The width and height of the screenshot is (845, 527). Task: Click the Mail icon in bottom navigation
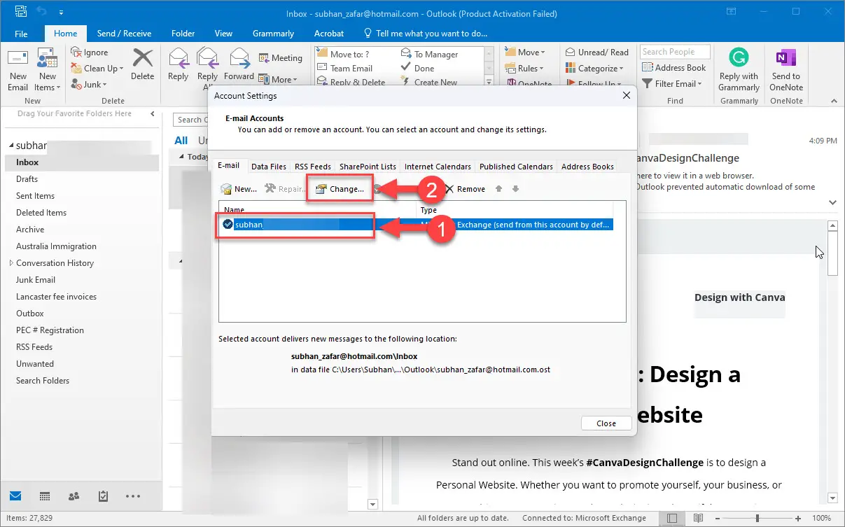(x=15, y=496)
